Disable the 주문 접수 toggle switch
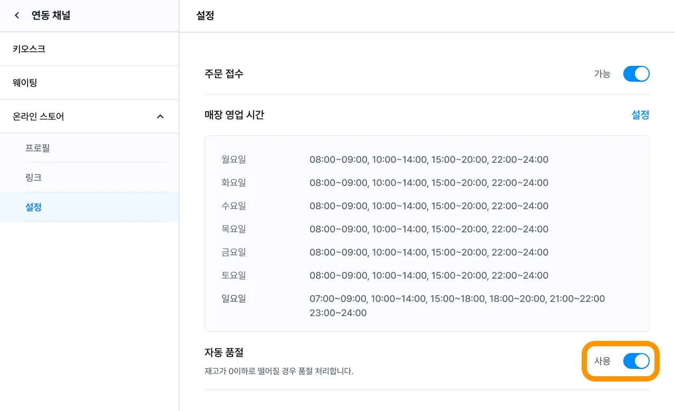Screen dimensions: 675x411 pyautogui.click(x=636, y=74)
